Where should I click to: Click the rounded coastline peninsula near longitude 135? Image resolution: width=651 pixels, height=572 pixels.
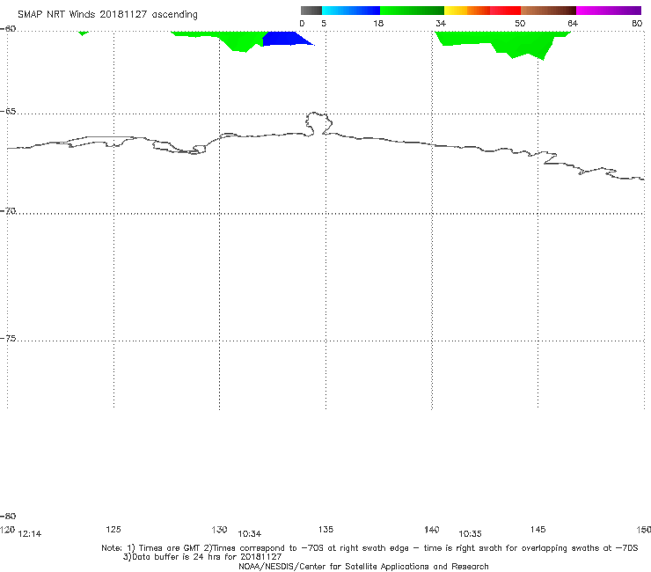click(x=318, y=123)
